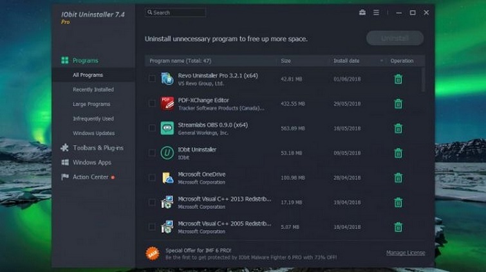This screenshot has width=486, height=272.
Task: Open the Install date sort dropdown arrow
Action: pyautogui.click(x=381, y=61)
